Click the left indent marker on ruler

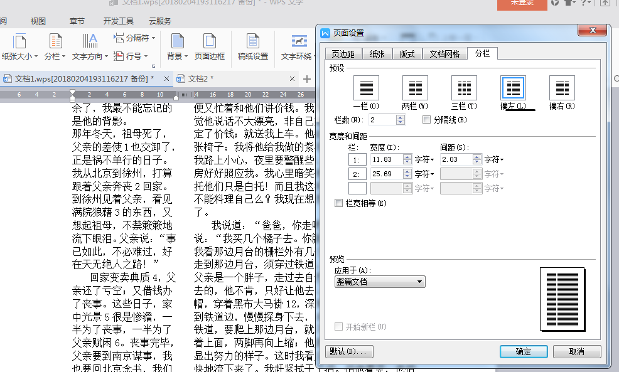72,95
